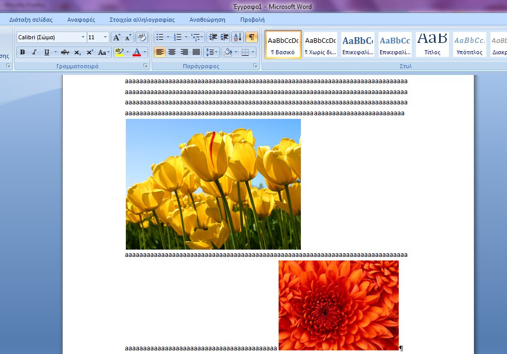Start a numbered list
This screenshot has height=354, width=507.
[x=178, y=37]
